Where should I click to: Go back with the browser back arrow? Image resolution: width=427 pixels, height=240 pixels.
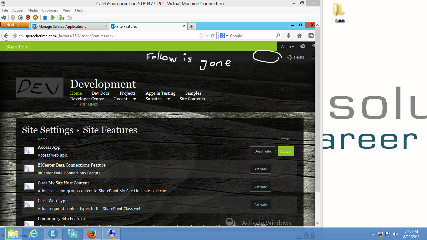[x=6, y=36]
